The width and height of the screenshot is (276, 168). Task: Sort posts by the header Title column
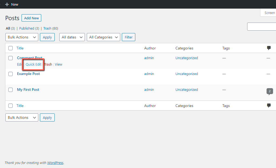(20, 48)
